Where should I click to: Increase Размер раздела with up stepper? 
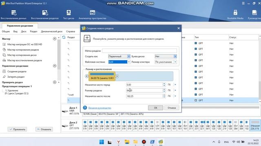tap(164, 89)
